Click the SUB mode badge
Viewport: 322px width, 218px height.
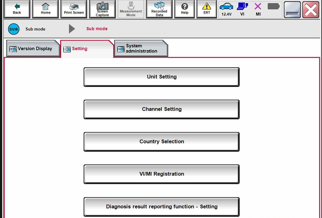click(x=13, y=29)
